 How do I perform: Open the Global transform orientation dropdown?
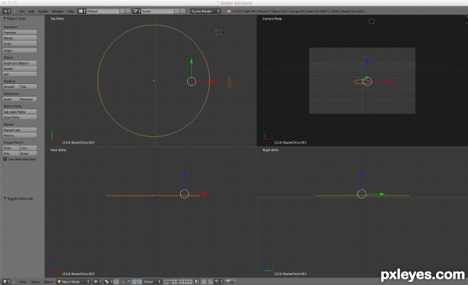(x=152, y=282)
